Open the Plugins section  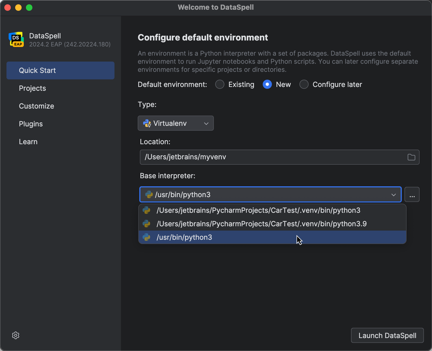click(x=31, y=124)
